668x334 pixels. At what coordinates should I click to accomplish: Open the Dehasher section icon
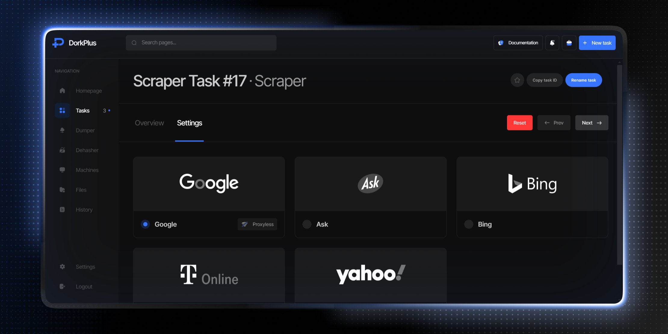tap(62, 150)
